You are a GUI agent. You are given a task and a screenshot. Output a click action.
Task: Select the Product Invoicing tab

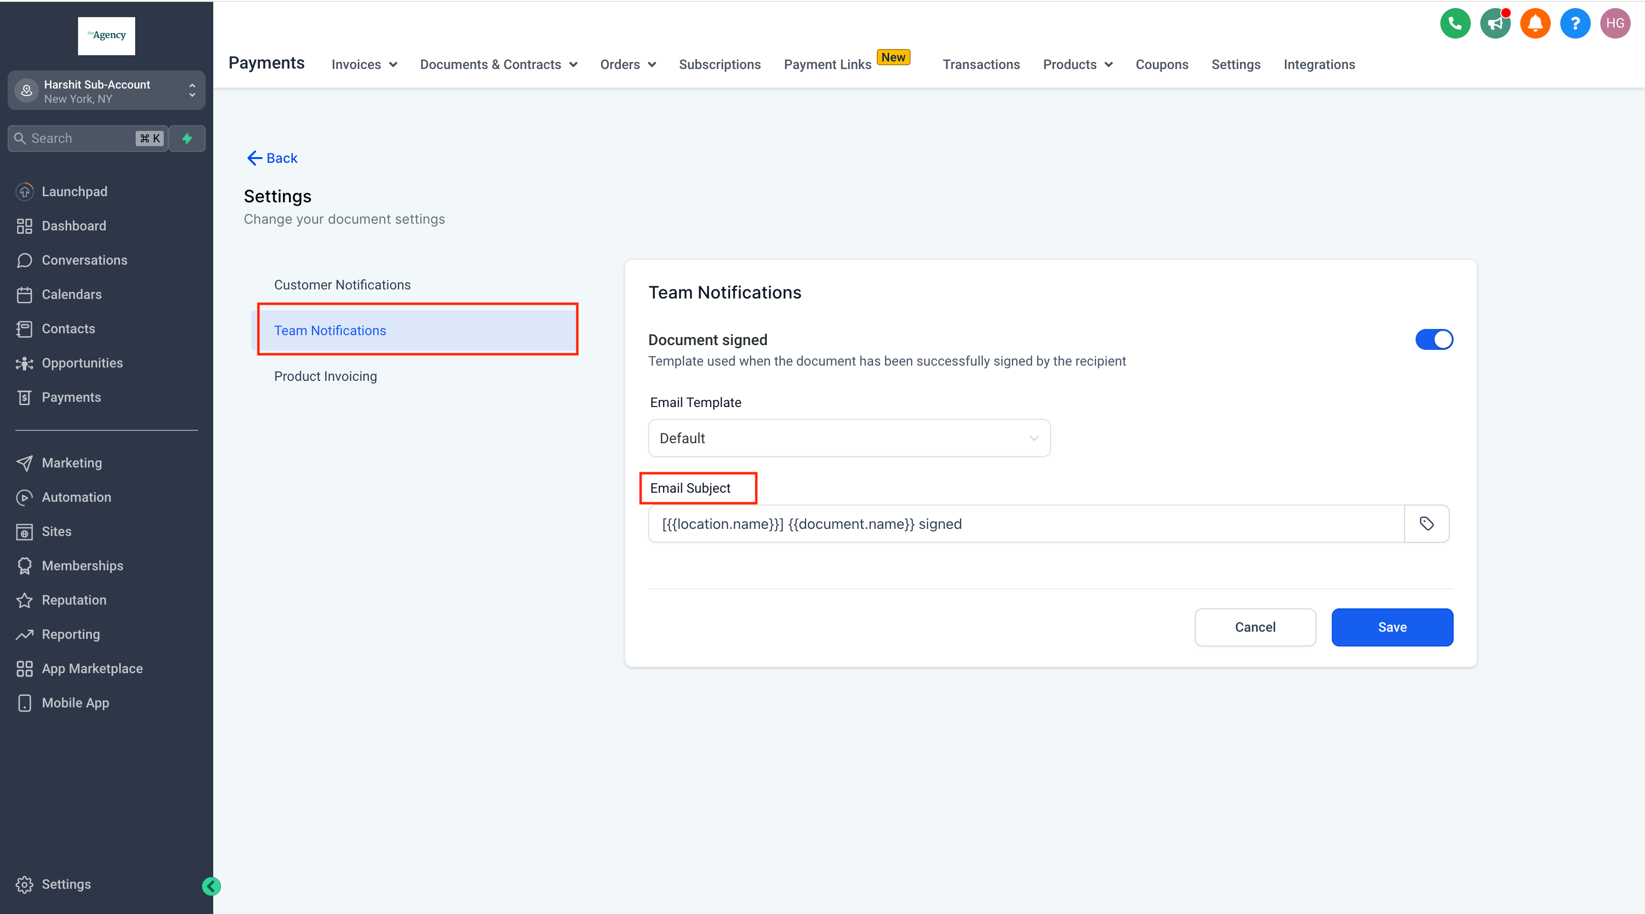pyautogui.click(x=325, y=376)
